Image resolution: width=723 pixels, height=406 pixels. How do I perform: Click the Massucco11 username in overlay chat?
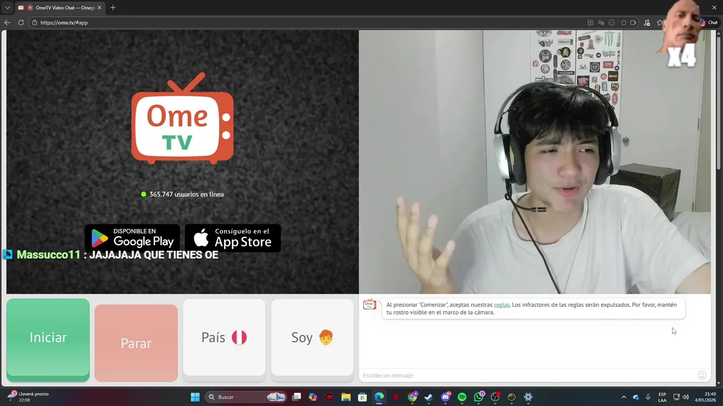[x=49, y=255]
